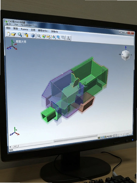Open the second menu bar item
137x183 pixels.
point(16,29)
